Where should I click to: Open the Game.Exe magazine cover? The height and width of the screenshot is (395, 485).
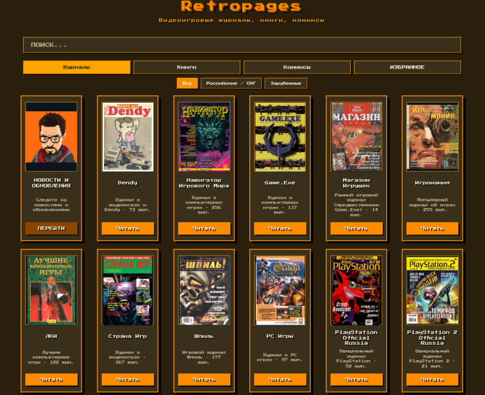[x=280, y=137]
